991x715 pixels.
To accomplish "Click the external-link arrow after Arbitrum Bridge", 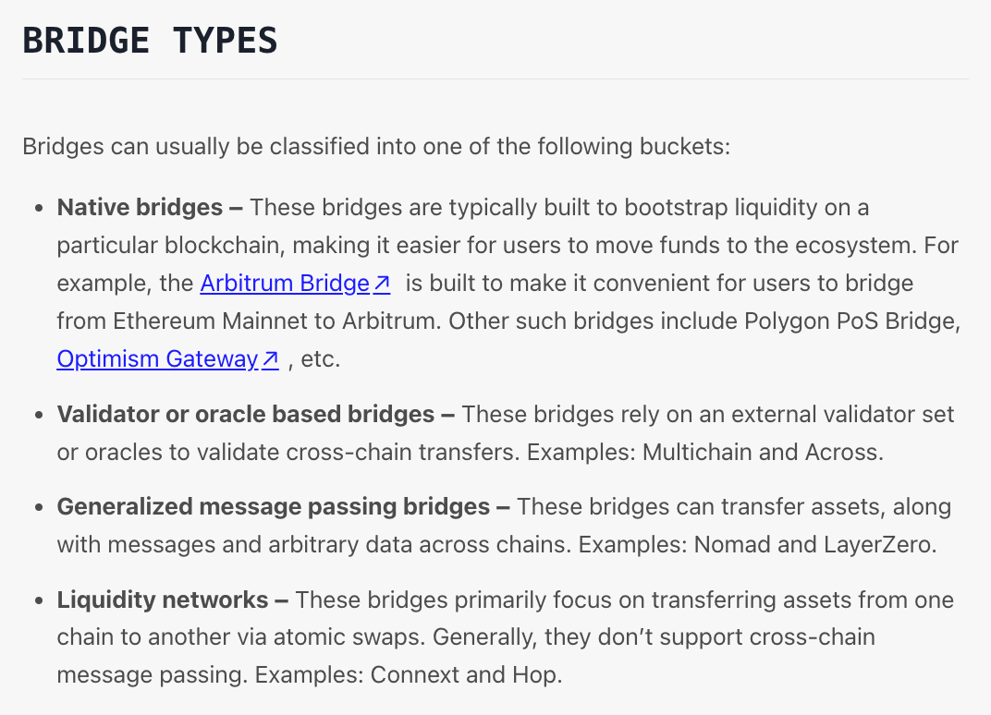I will tap(382, 284).
